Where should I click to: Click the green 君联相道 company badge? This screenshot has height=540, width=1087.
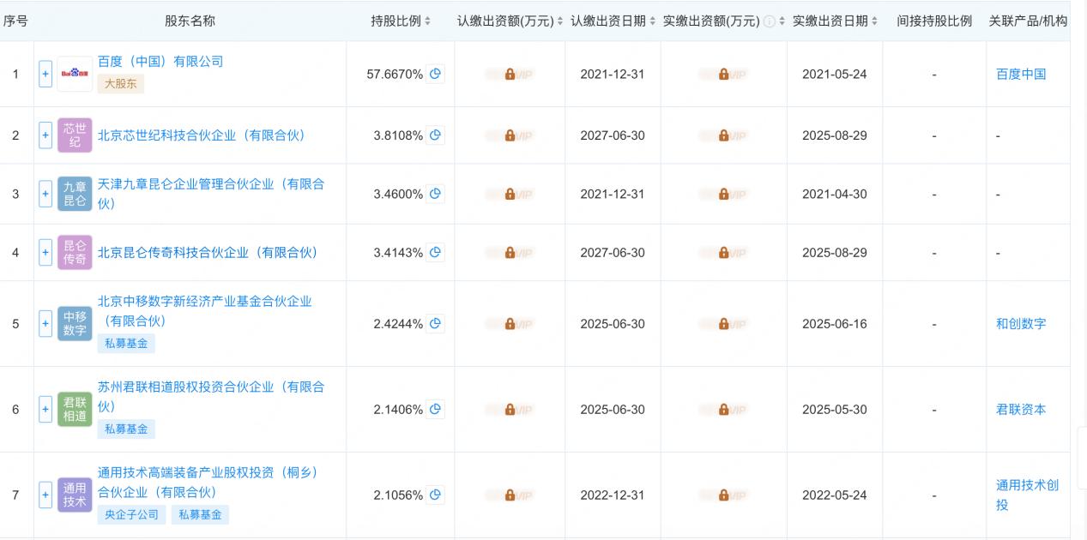coord(75,409)
